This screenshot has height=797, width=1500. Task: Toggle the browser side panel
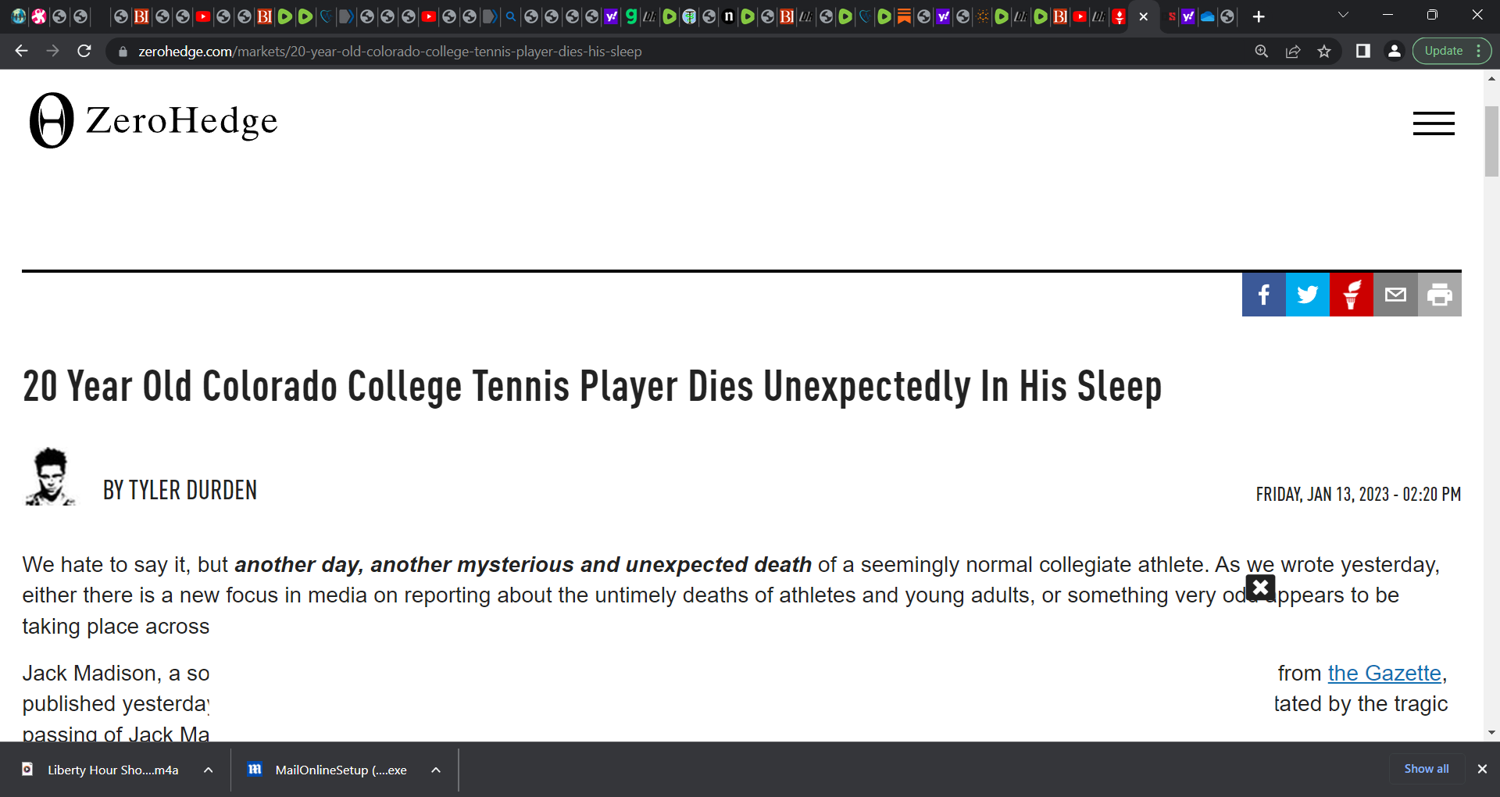1363,51
